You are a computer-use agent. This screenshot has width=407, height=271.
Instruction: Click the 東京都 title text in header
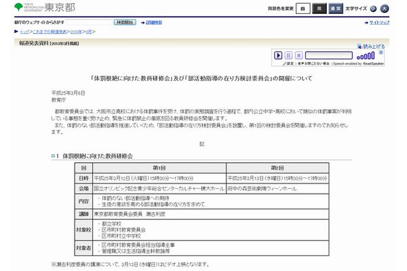coord(60,7)
